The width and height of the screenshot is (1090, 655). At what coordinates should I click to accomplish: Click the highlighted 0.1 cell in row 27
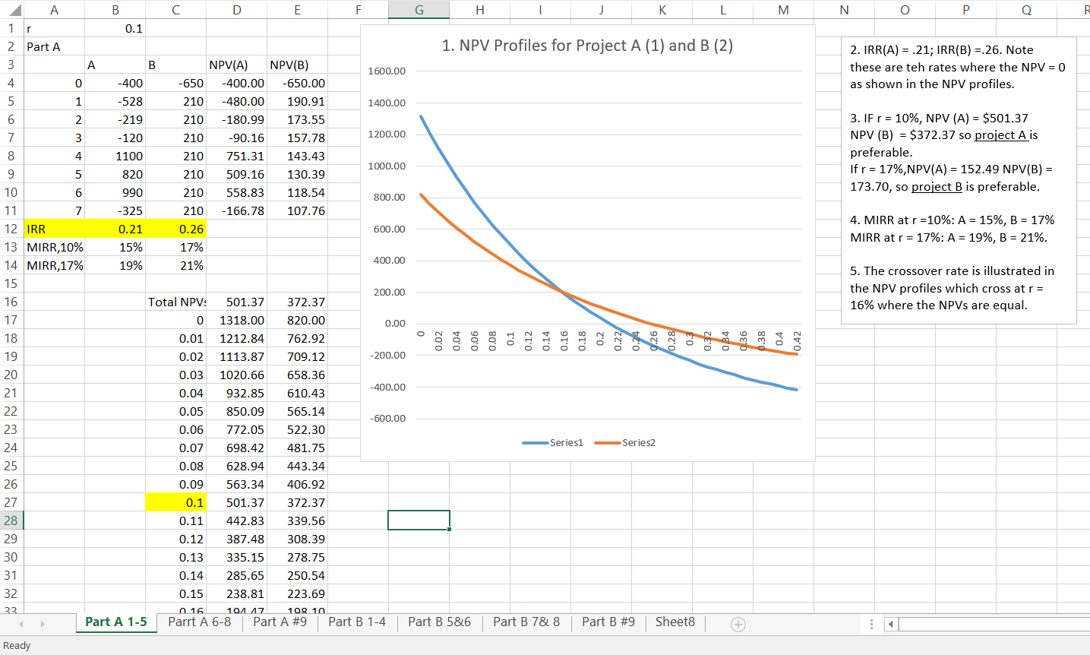point(175,502)
